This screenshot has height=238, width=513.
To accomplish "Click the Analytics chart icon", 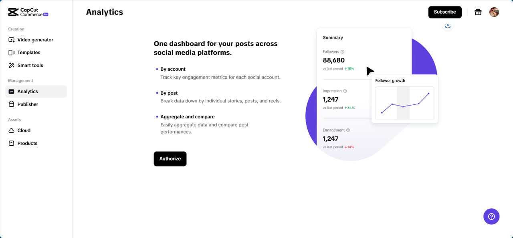I will coord(12,92).
